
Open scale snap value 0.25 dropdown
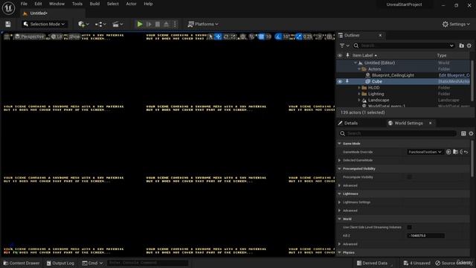click(307, 36)
